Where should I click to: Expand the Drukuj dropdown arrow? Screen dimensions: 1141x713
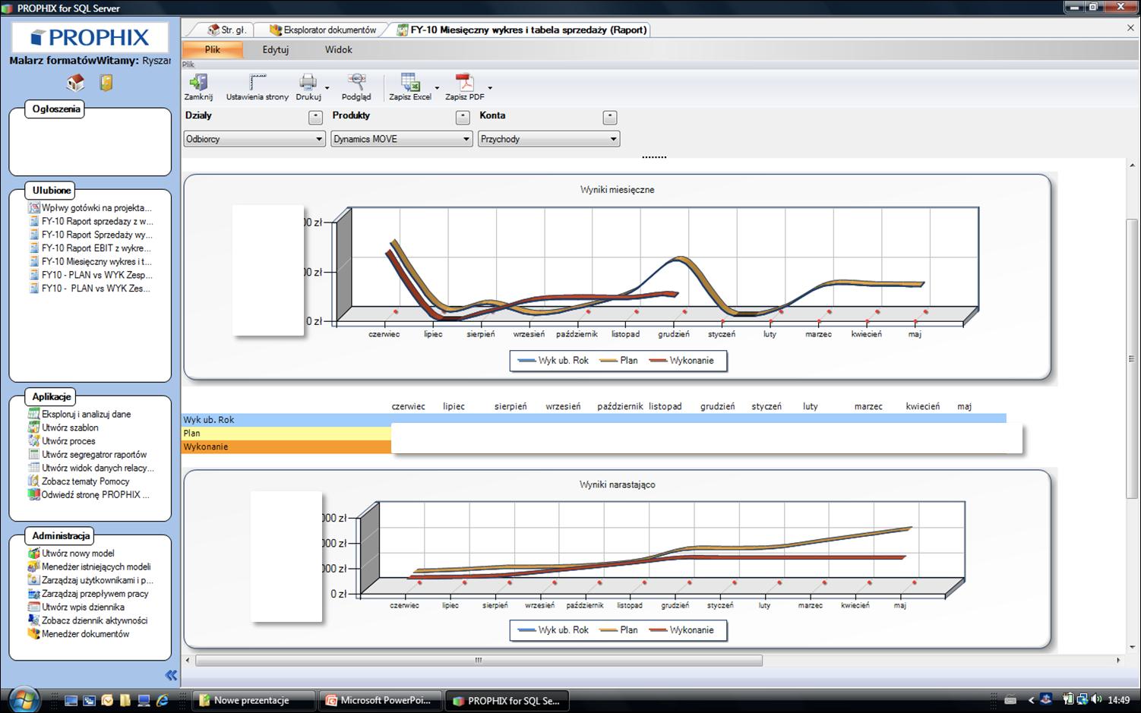coord(327,88)
